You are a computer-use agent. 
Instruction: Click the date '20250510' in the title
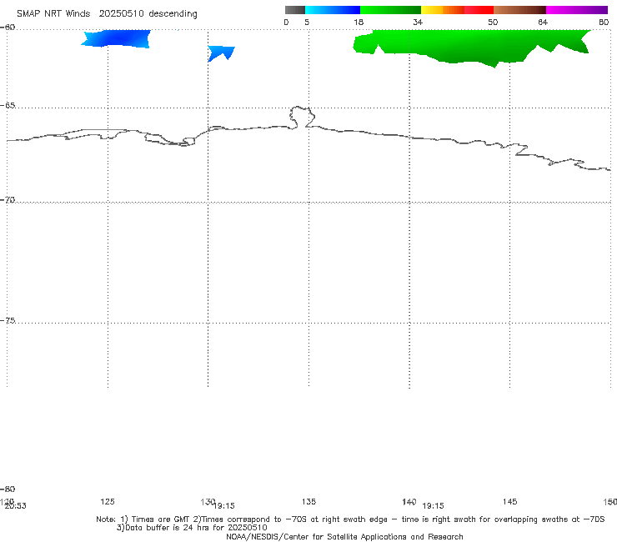coord(121,13)
